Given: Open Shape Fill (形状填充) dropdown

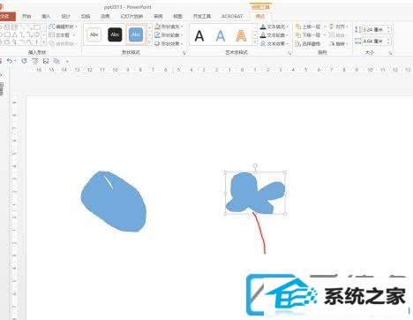Looking at the screenshot, I should pyautogui.click(x=169, y=27).
